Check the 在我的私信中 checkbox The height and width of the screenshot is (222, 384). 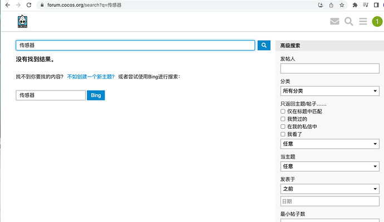[x=283, y=127]
